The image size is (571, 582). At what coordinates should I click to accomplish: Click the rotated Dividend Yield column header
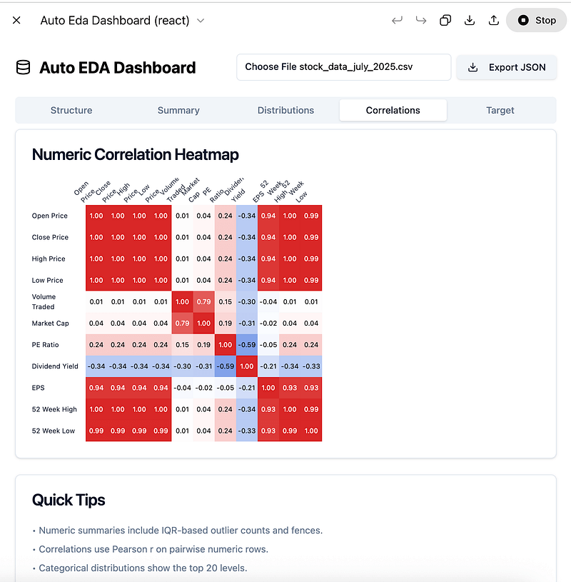tap(235, 190)
